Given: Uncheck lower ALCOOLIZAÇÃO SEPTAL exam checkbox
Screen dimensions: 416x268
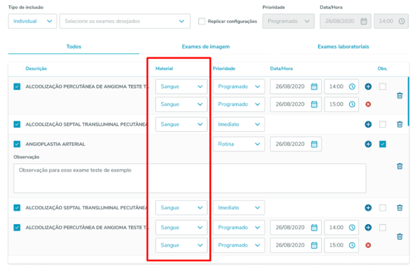Looking at the screenshot, I should pos(17,208).
